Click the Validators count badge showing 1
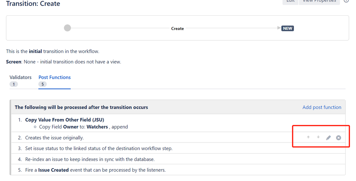Image resolution: width=356 pixels, height=181 pixels. coord(14,84)
